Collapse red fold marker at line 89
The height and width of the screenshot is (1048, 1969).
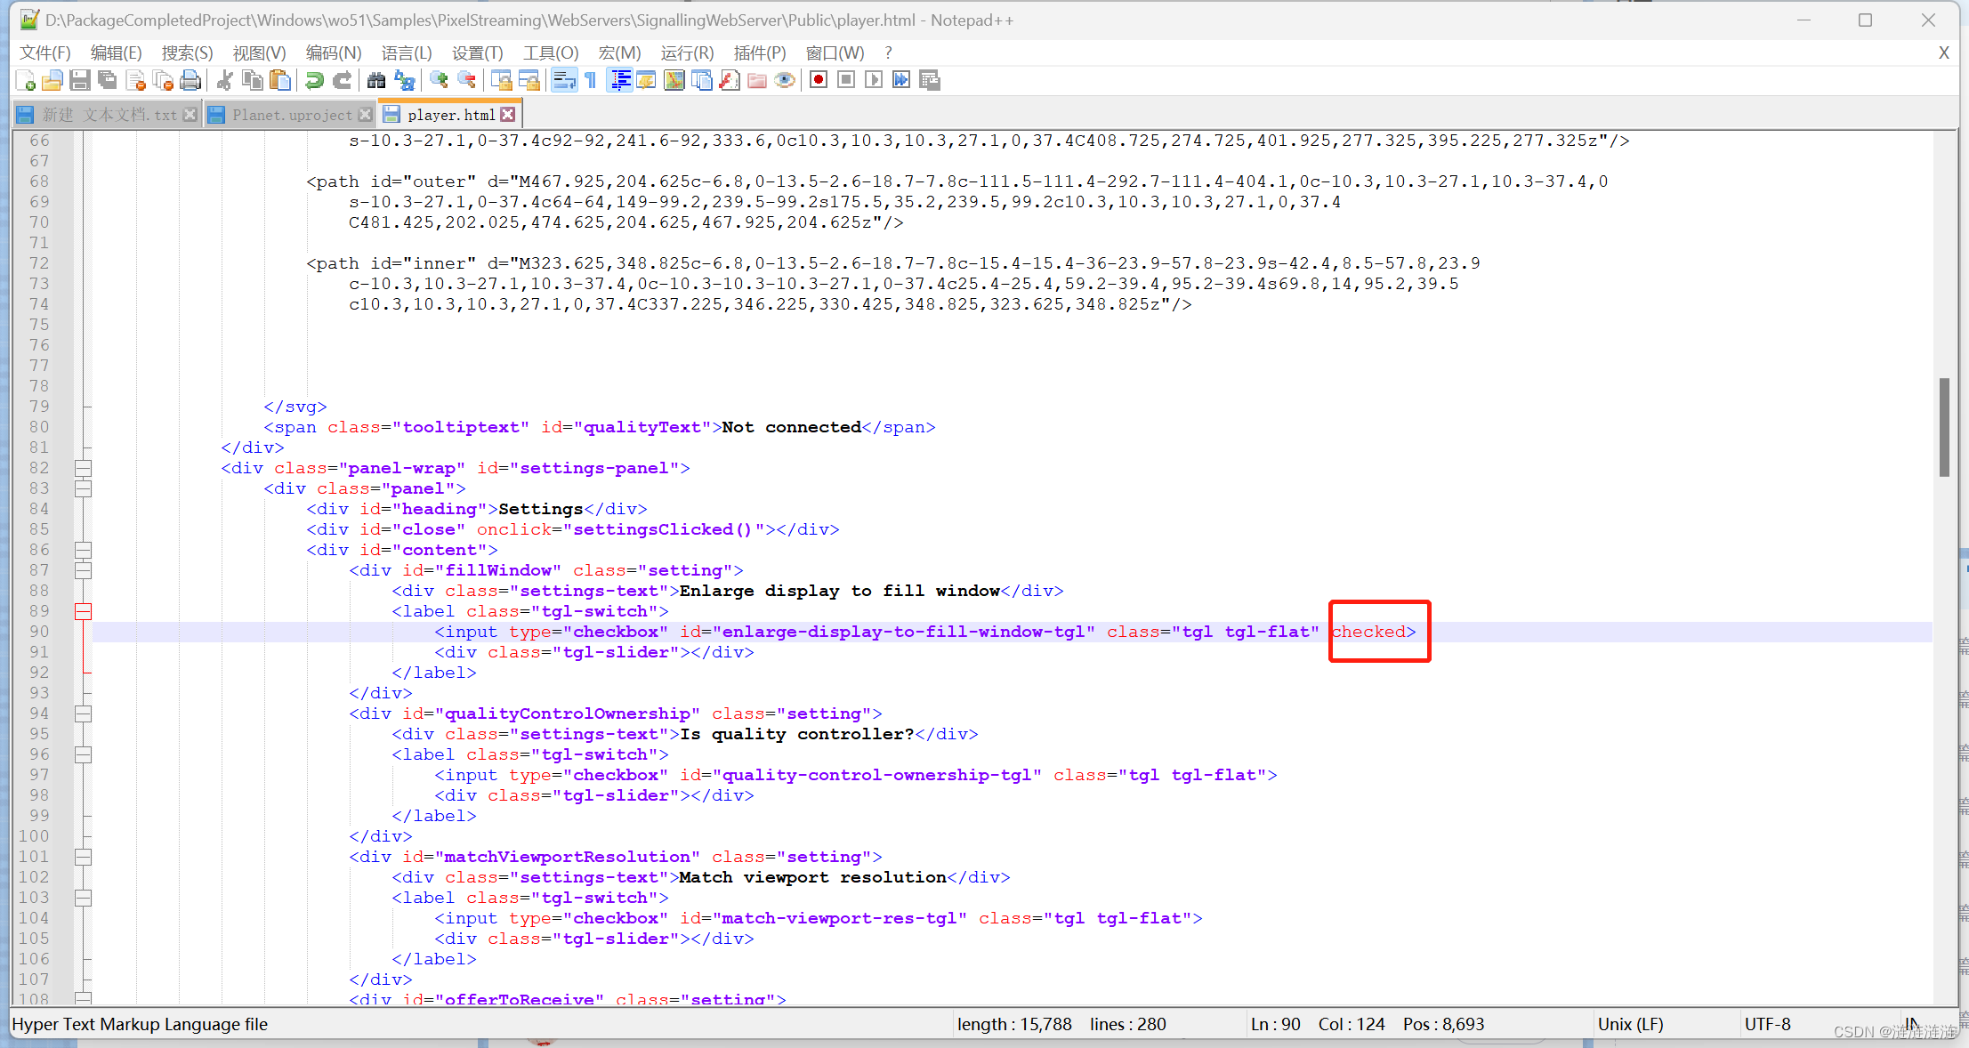(84, 611)
